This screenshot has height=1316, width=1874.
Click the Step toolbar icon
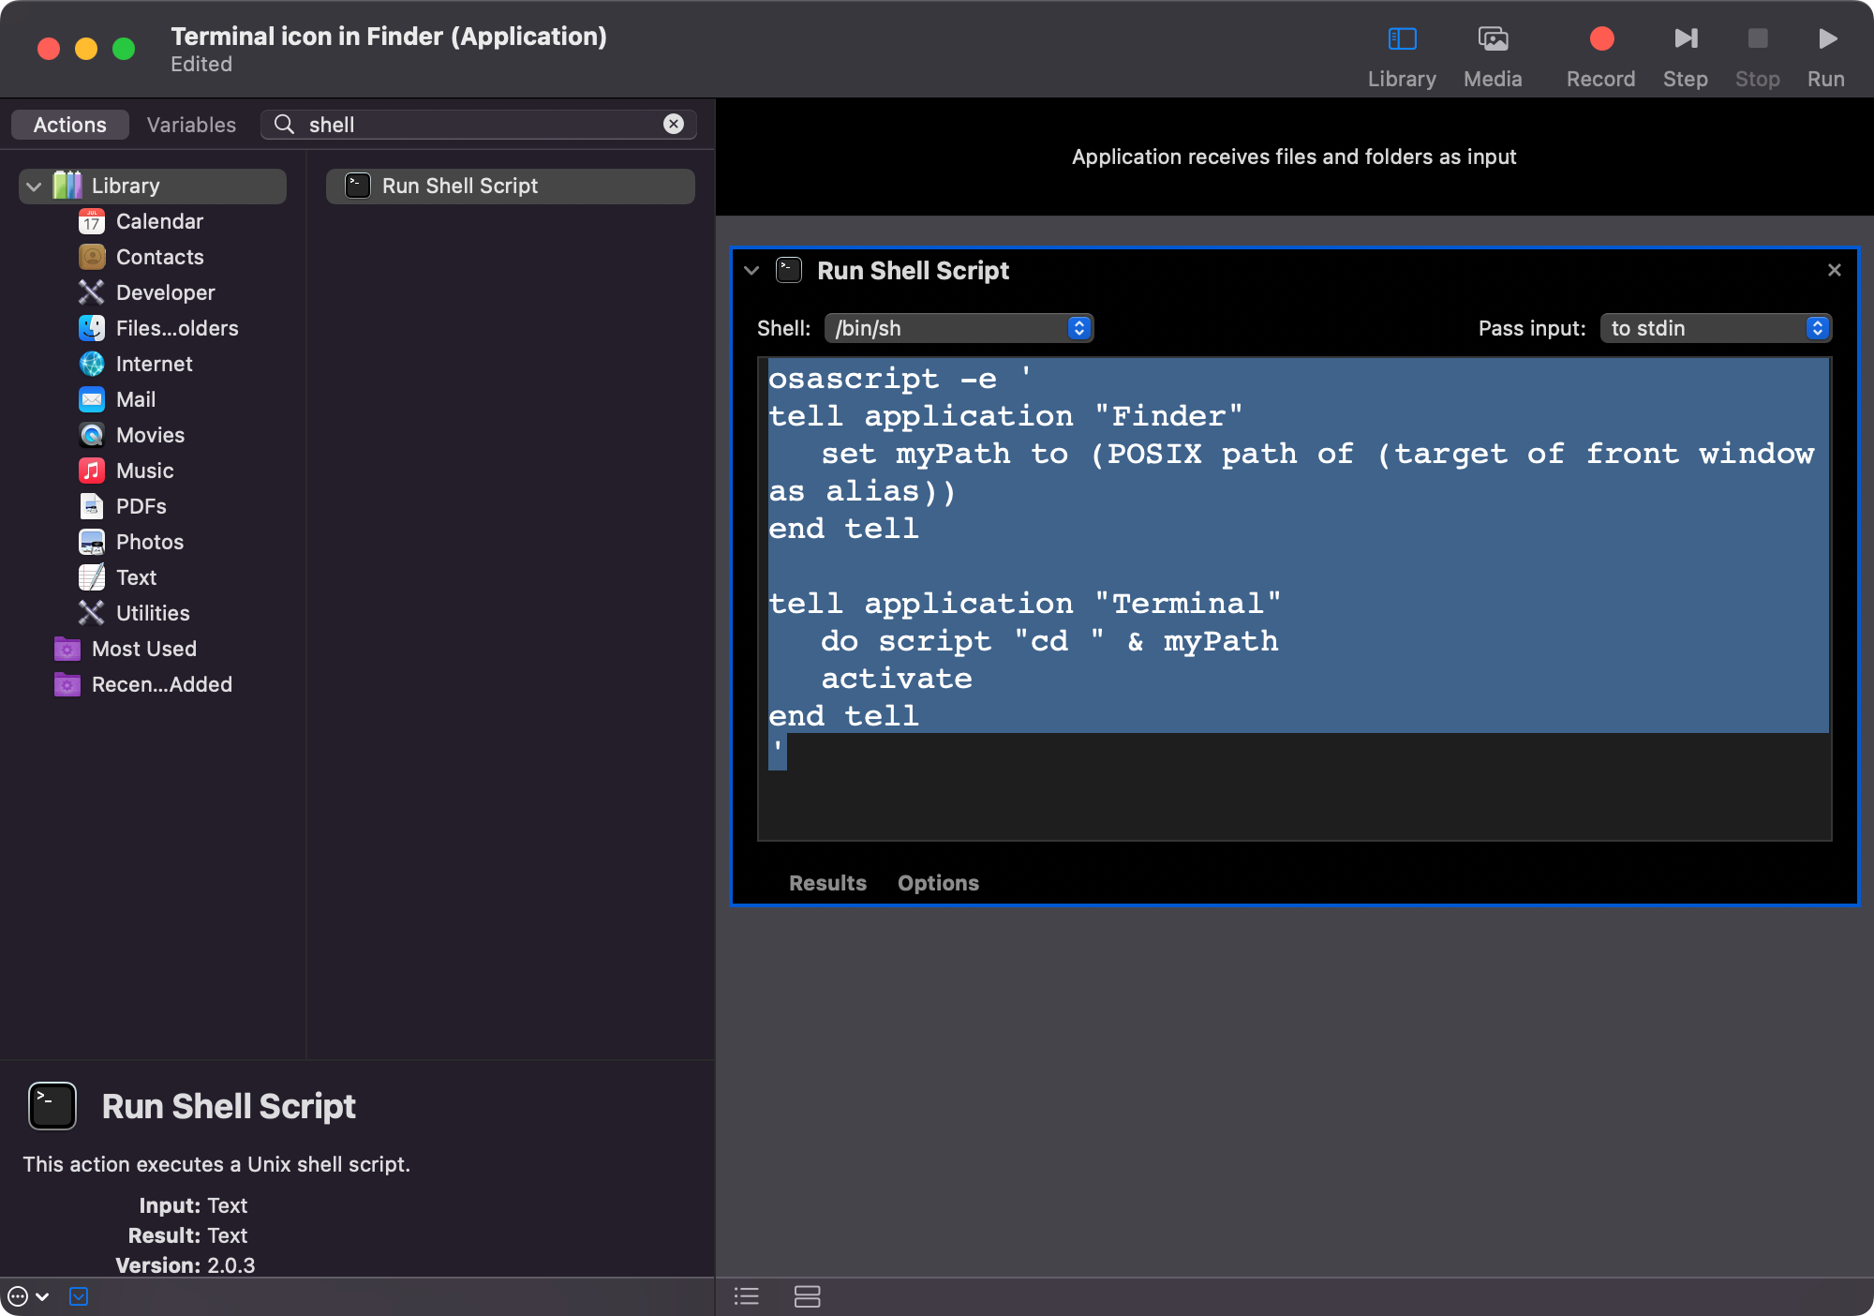pos(1685,39)
